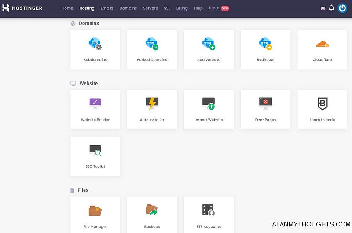Click the Learn to code shield icon
Image resolution: width=352 pixels, height=233 pixels.
pos(323,104)
